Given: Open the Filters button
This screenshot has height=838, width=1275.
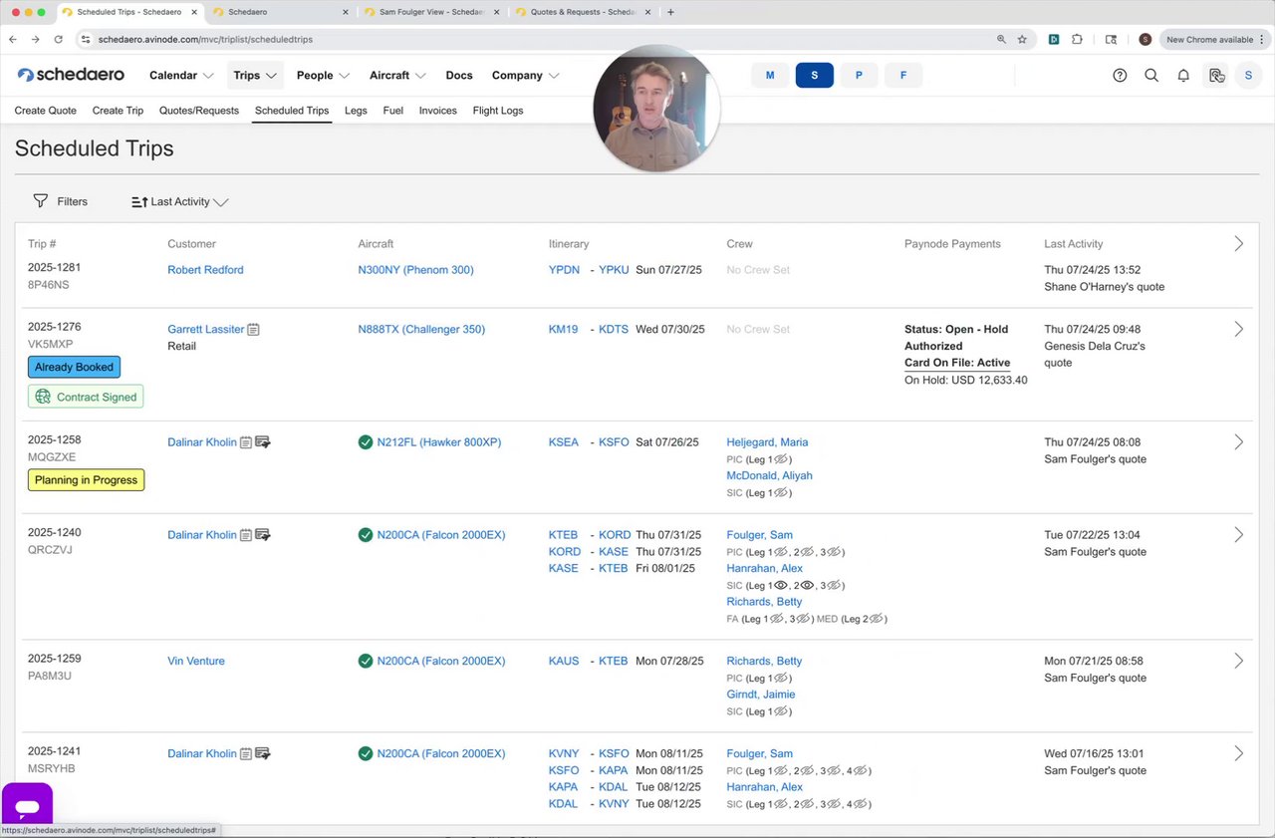Looking at the screenshot, I should [61, 201].
